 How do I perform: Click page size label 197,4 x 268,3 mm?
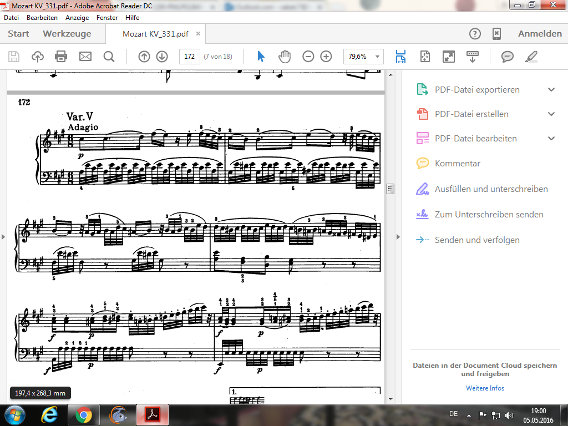point(40,393)
